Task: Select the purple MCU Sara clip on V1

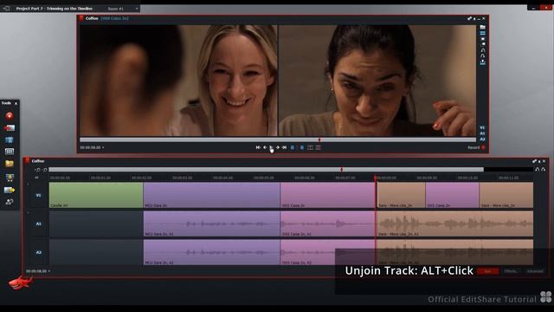Action: pyautogui.click(x=211, y=195)
